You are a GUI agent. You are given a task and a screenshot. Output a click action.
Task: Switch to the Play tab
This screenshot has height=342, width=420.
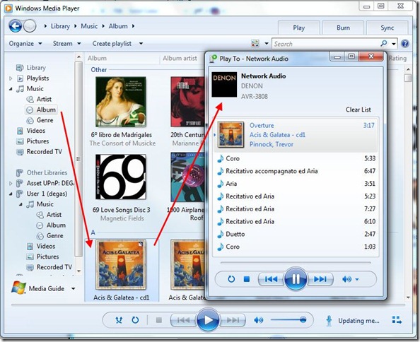click(298, 28)
